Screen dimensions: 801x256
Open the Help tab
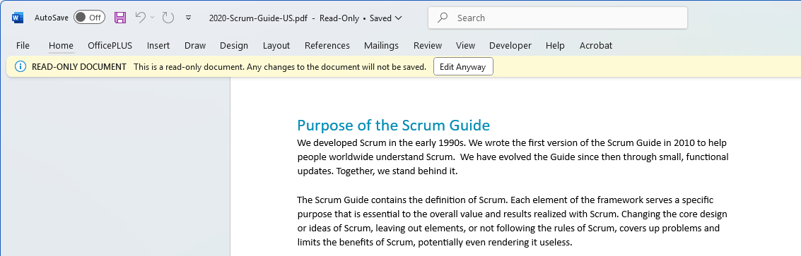(x=555, y=45)
